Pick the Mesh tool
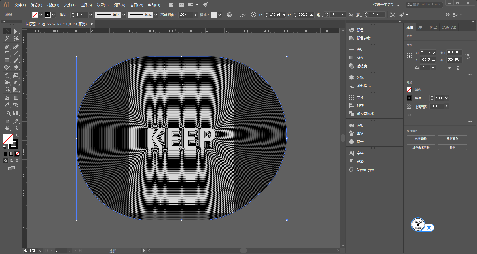The height and width of the screenshot is (254, 477). point(7,98)
